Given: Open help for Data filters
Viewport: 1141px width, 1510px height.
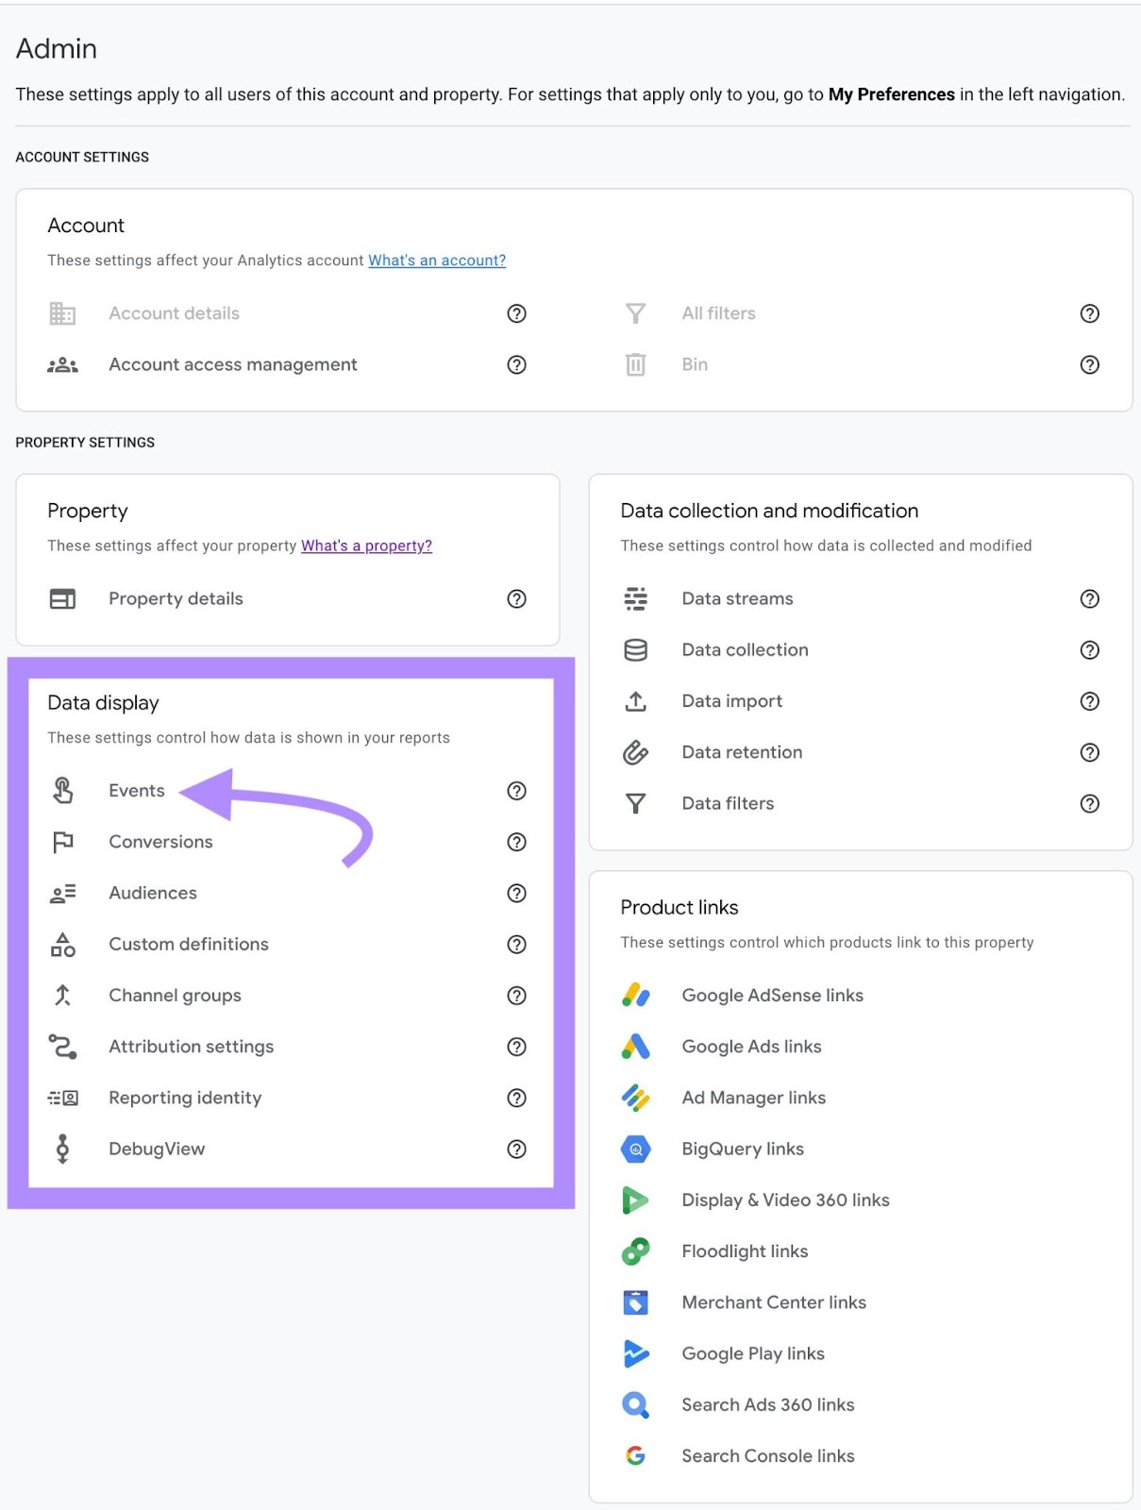Looking at the screenshot, I should pyautogui.click(x=1090, y=803).
